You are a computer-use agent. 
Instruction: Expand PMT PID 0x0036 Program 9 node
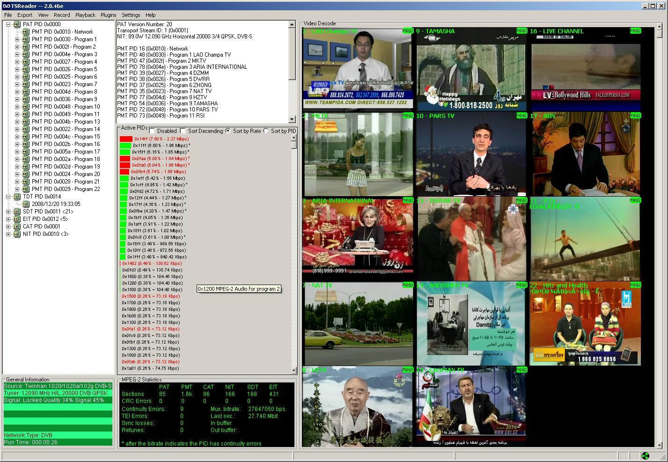pos(17,99)
